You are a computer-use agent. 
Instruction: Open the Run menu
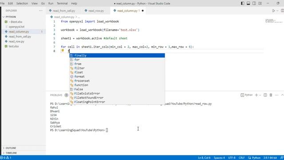click(51, 3)
